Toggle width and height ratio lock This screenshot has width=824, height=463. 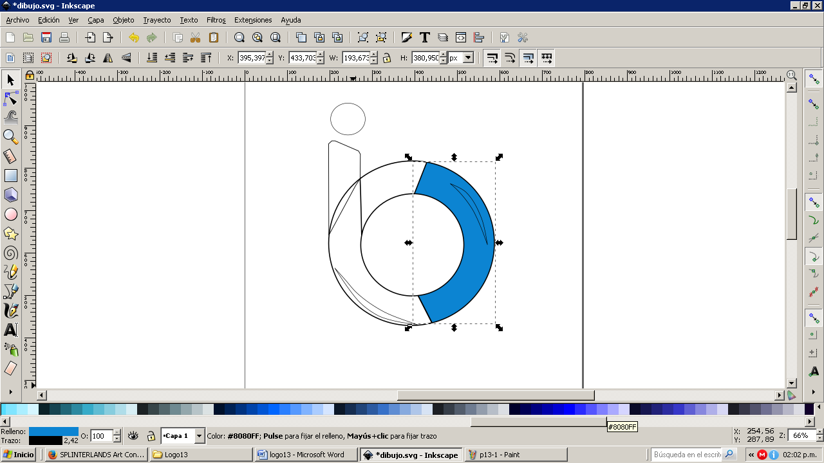tap(387, 58)
